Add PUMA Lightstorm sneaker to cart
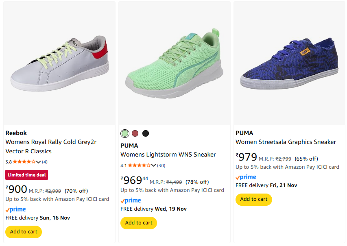Screen dimensions: 347x246 (x=139, y=223)
